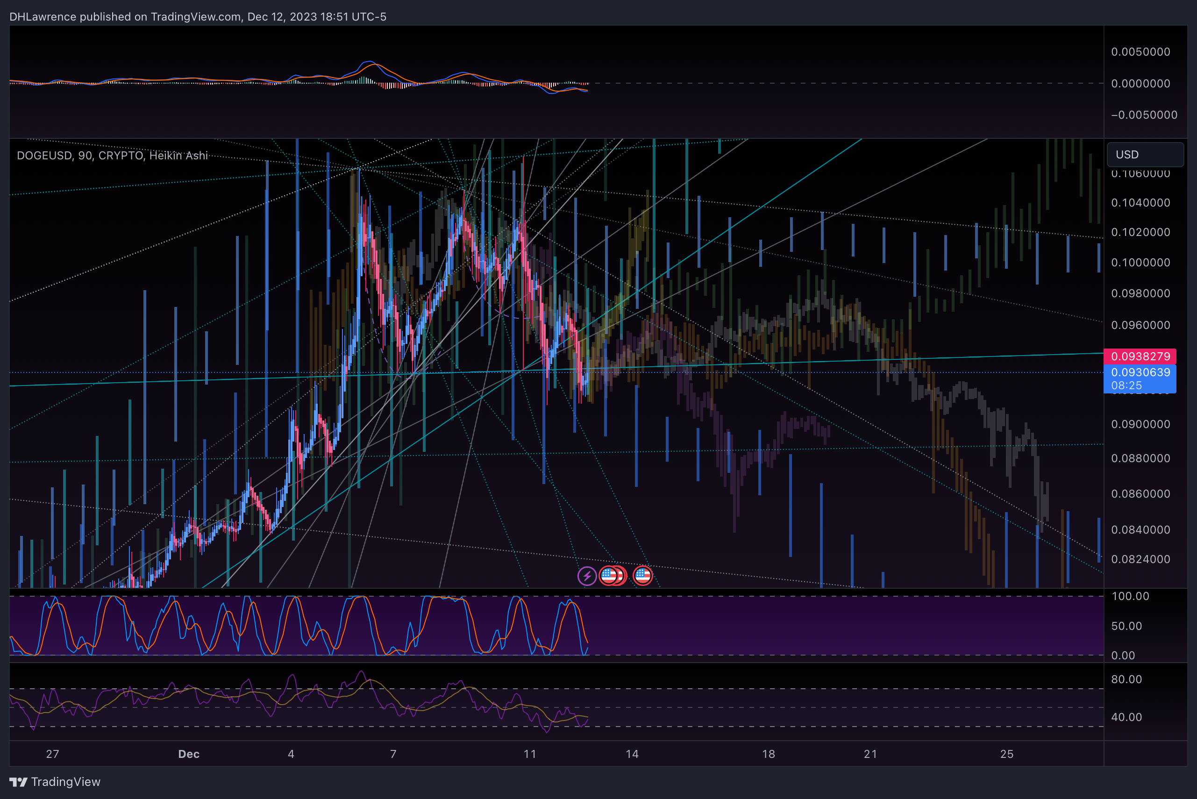This screenshot has height=799, width=1197.
Task: Click the 0.0960000 price axis label
Action: [x=1140, y=325]
